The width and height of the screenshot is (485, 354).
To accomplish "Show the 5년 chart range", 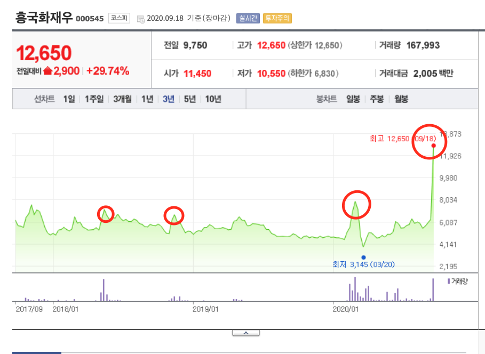I will tap(190, 99).
